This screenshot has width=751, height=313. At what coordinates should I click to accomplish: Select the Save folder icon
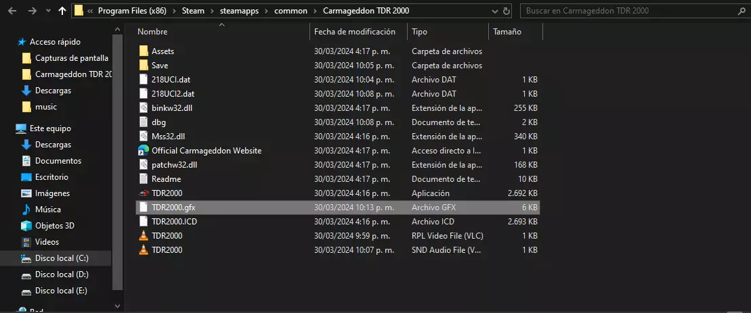(x=143, y=66)
